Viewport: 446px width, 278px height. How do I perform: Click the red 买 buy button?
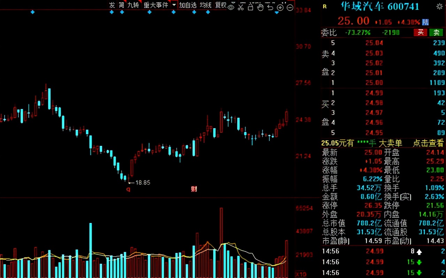[x=421, y=32]
